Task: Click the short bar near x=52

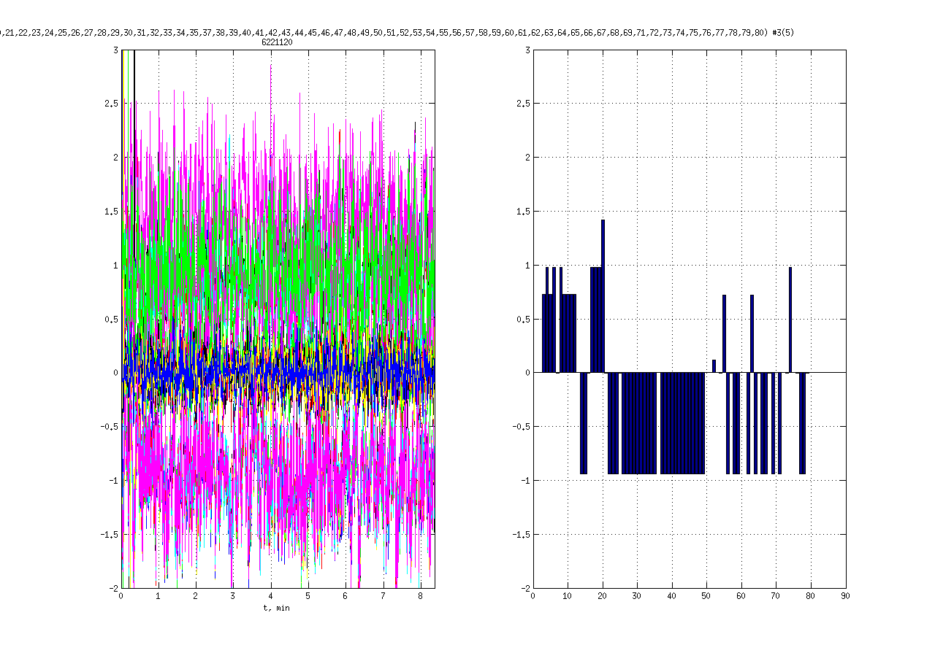Action: pos(714,366)
